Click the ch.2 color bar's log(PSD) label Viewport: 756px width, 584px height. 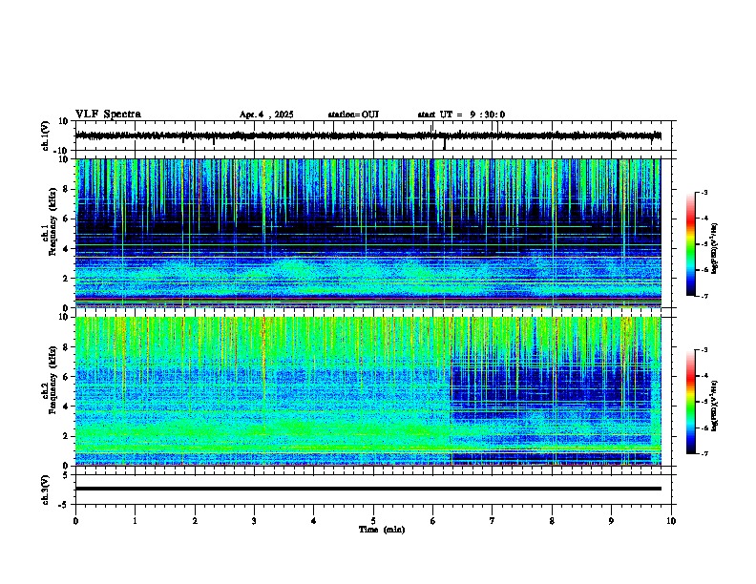[x=714, y=406]
